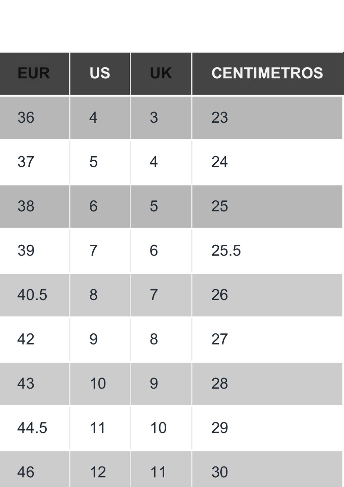Click the EUR column header
This screenshot has height=487, width=344.
coord(34,74)
